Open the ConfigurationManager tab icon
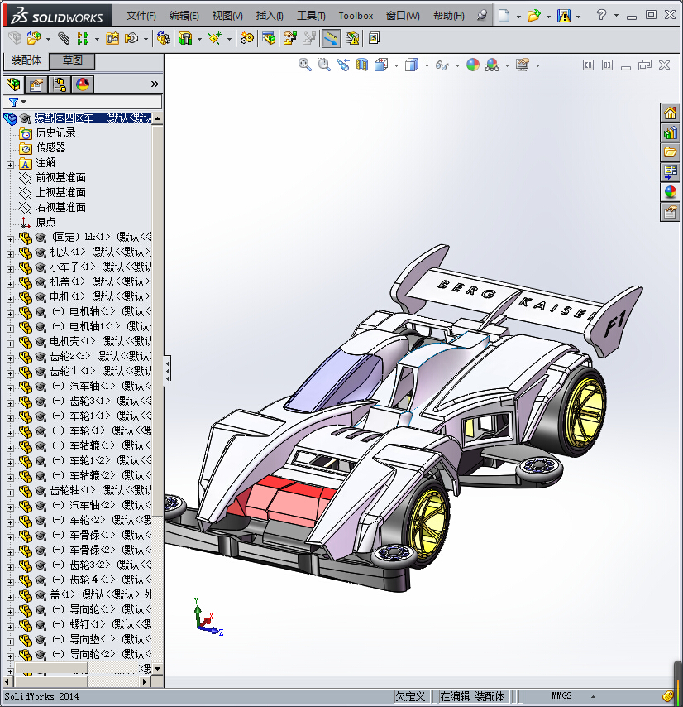The width and height of the screenshot is (683, 707). [60, 84]
